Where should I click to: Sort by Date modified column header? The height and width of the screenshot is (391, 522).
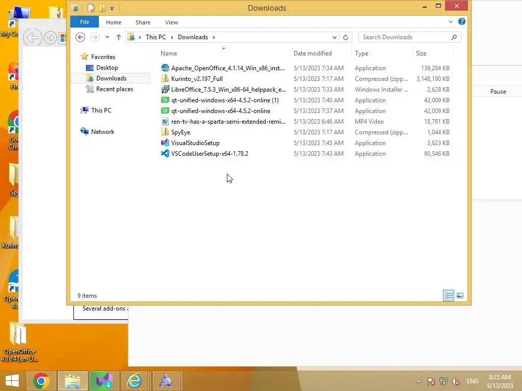[x=312, y=53]
